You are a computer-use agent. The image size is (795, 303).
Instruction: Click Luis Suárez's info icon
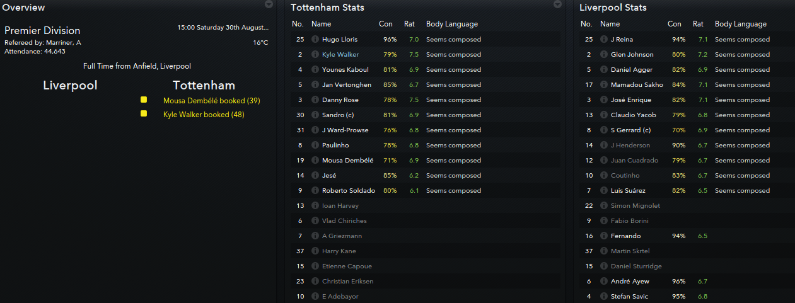604,190
